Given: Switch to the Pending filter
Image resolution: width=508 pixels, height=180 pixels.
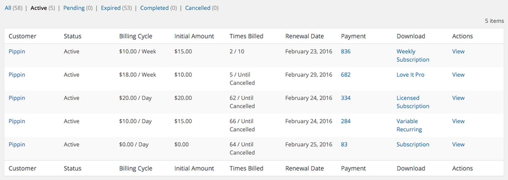Looking at the screenshot, I should pos(78,8).
